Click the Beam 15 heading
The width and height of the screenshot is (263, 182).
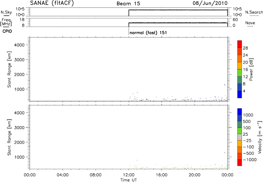pyautogui.click(x=128, y=4)
